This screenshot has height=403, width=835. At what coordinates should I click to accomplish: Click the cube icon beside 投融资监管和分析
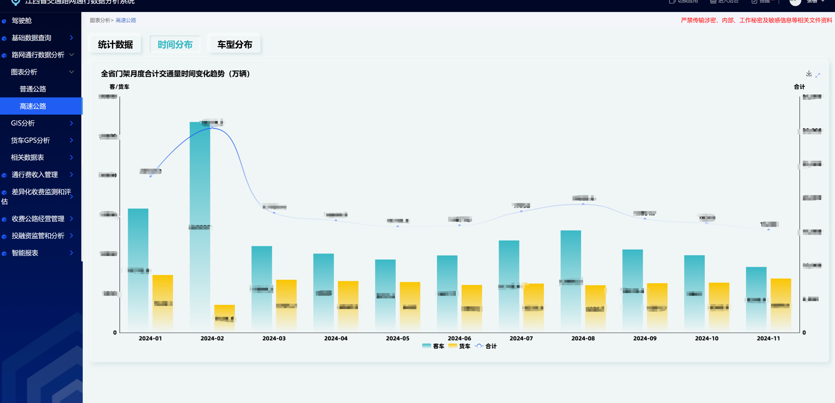[x=4, y=236]
